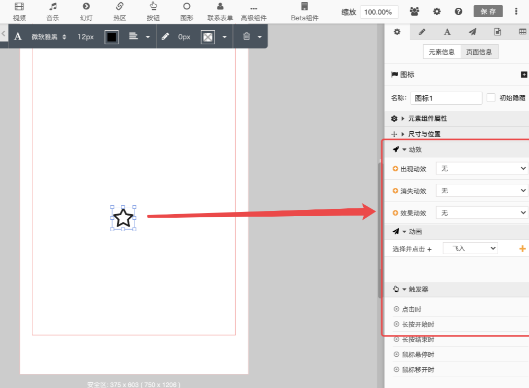The image size is (529, 388).
Task: Switch to the 元素信息 tab
Action: pos(442,52)
